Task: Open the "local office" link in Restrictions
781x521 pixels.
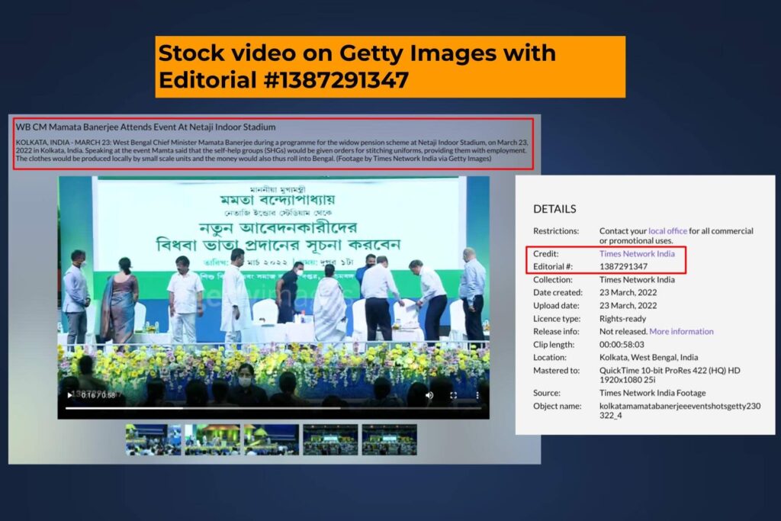Action: 667,230
